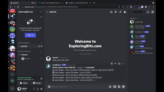This screenshot has height=92, width=164.
Task: Edit general channel settings gear
Action: coord(42,46)
